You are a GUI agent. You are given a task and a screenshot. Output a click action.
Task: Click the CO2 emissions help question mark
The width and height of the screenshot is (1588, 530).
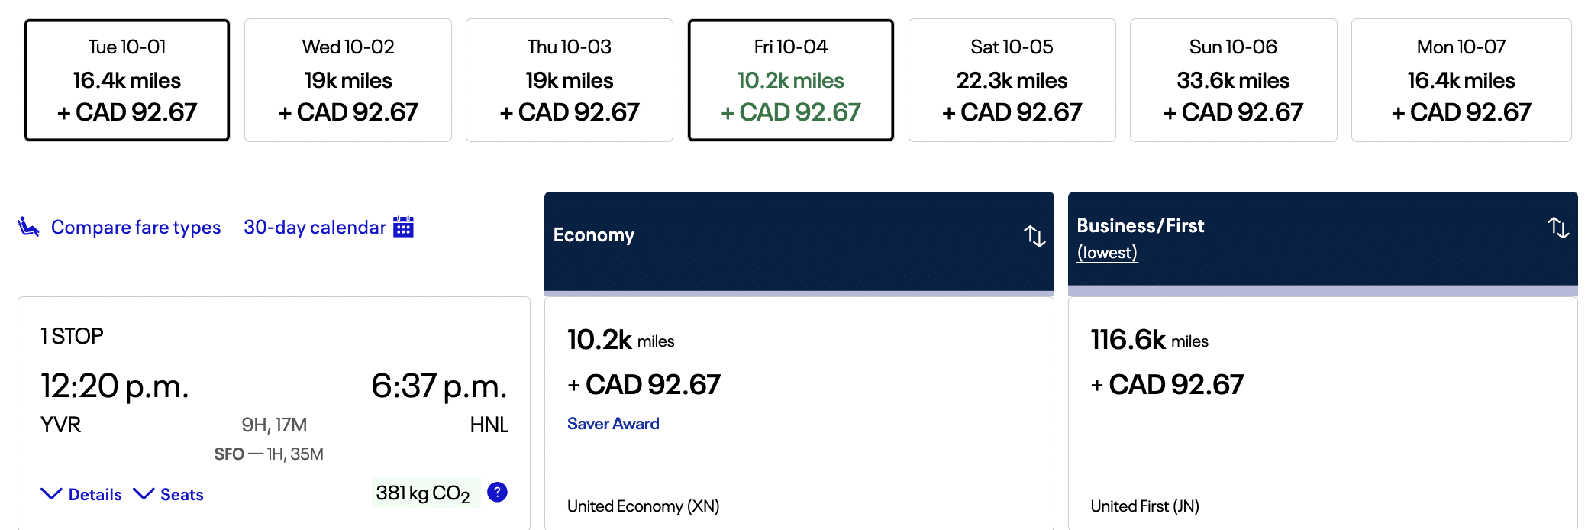coord(497,493)
